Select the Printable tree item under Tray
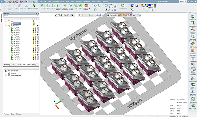Screen dimensions: 197x118 pos(17,24)
